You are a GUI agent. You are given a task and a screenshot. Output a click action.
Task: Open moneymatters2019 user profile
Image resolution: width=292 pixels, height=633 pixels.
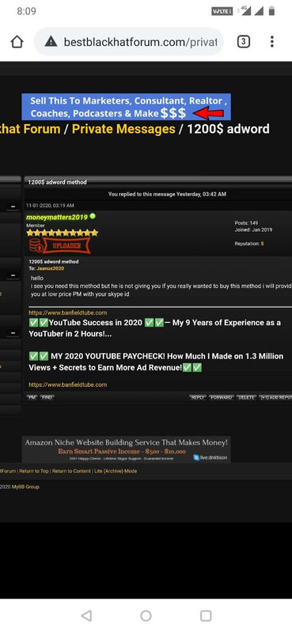coord(57,217)
